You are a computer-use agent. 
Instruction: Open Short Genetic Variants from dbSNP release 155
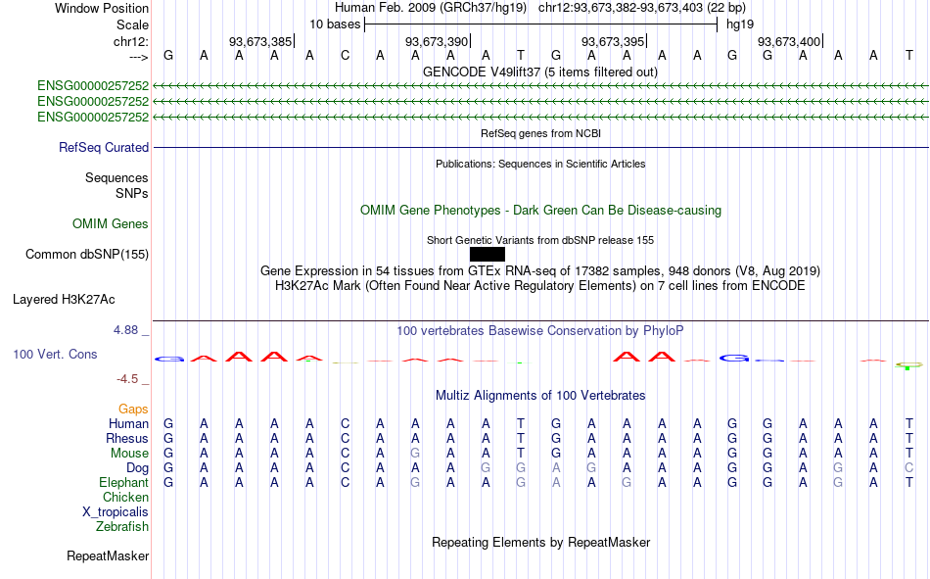pos(540,240)
